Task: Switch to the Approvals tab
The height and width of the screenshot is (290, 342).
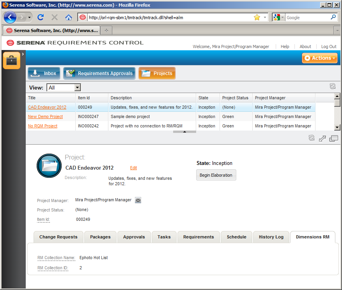Action: tap(134, 237)
